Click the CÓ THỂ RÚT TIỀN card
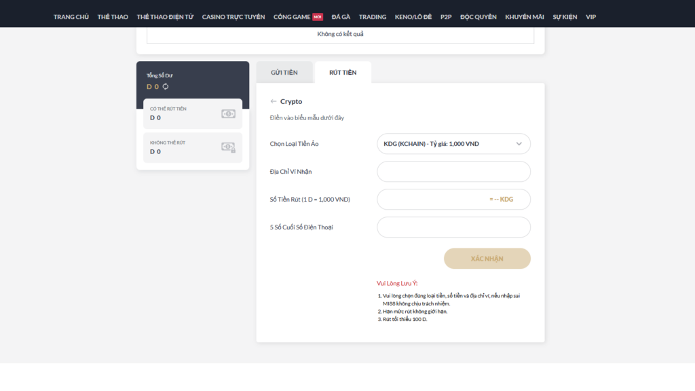This screenshot has width=695, height=391. click(193, 114)
